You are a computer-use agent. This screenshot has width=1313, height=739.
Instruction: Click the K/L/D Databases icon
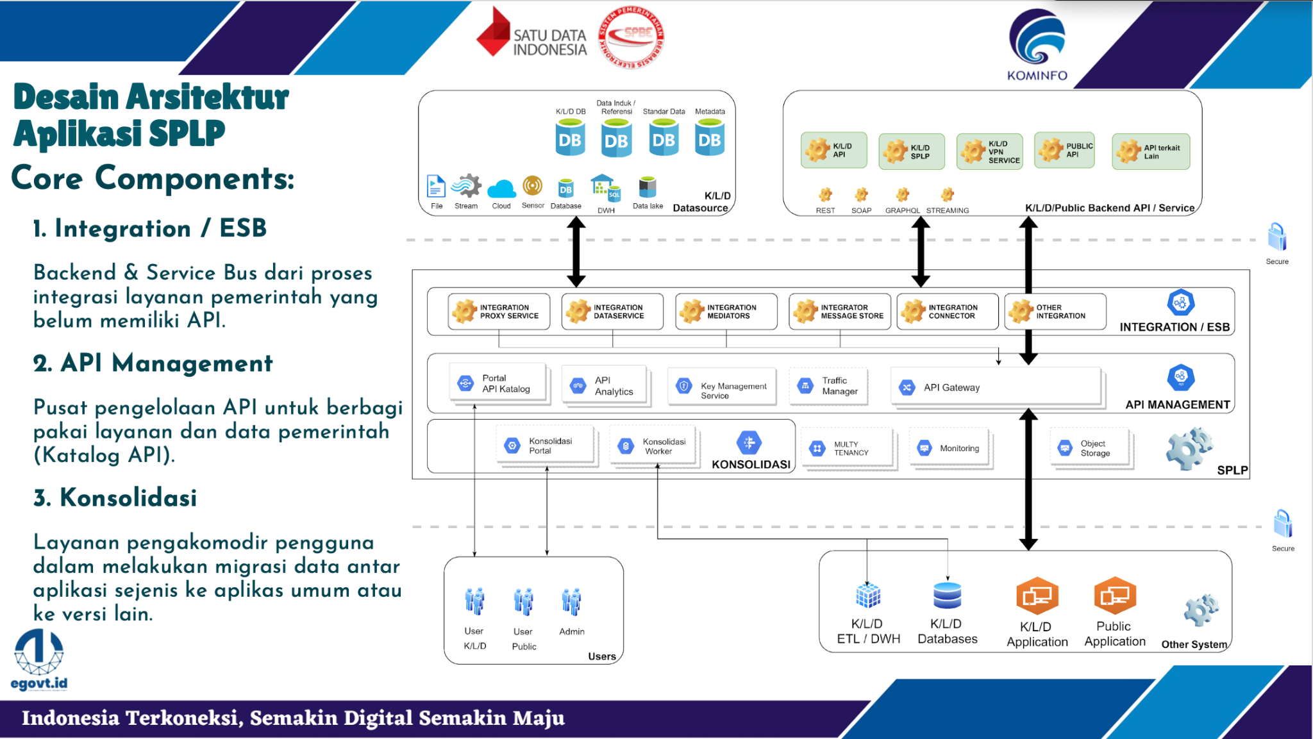(947, 596)
